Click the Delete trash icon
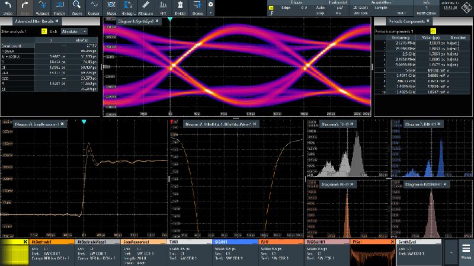Image resolution: width=474 pixels, height=266 pixels. (x=180, y=8)
